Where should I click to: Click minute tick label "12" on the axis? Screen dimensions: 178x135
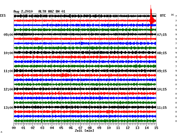tap(128, 128)
